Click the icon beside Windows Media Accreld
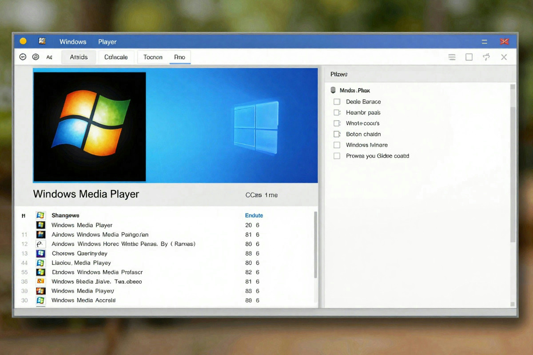Viewport: 533px width, 355px height. [41, 300]
